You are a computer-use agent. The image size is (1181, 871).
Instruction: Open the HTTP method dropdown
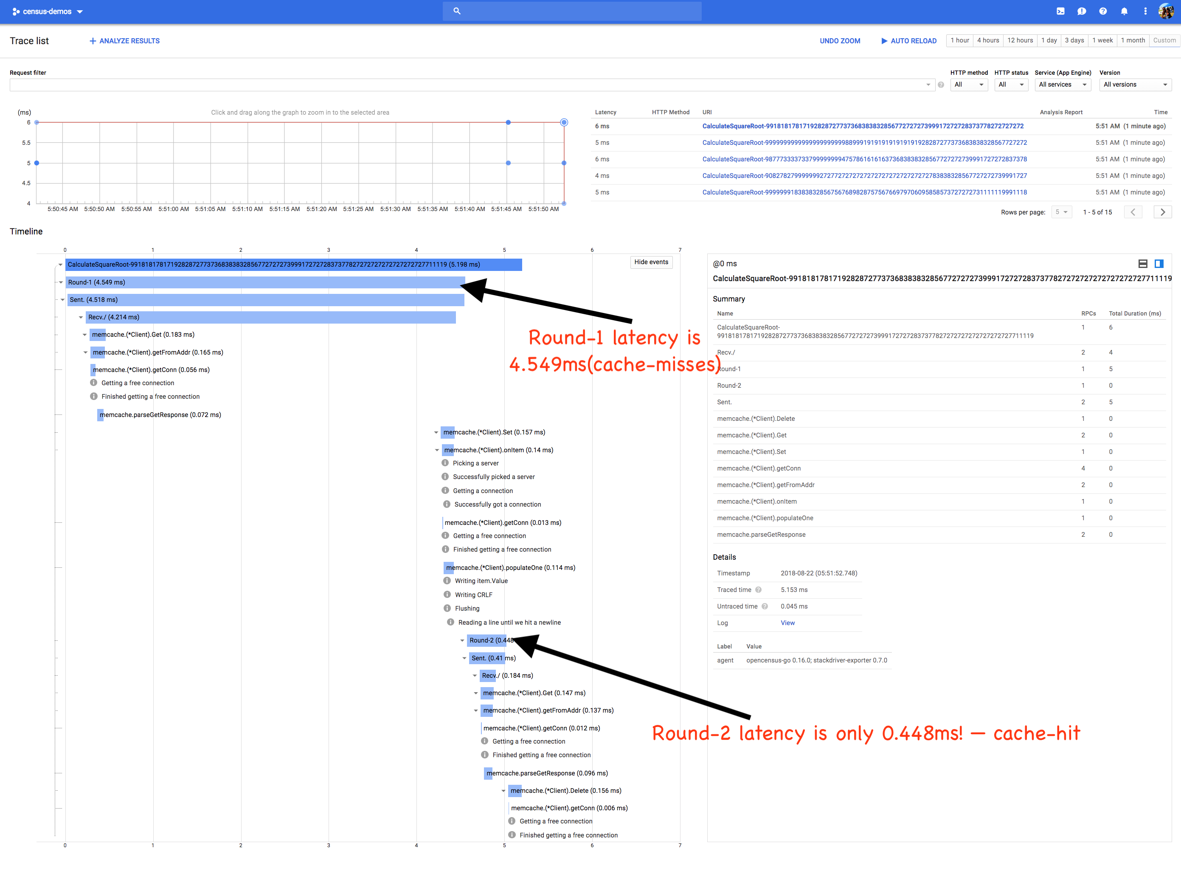coord(969,85)
